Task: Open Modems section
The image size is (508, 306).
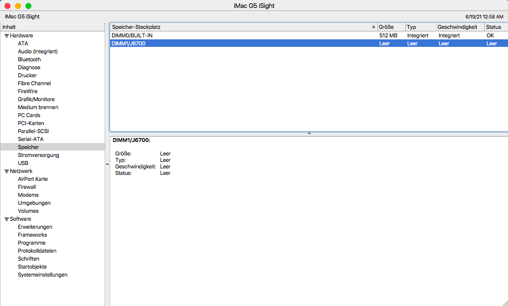Action: click(28, 195)
